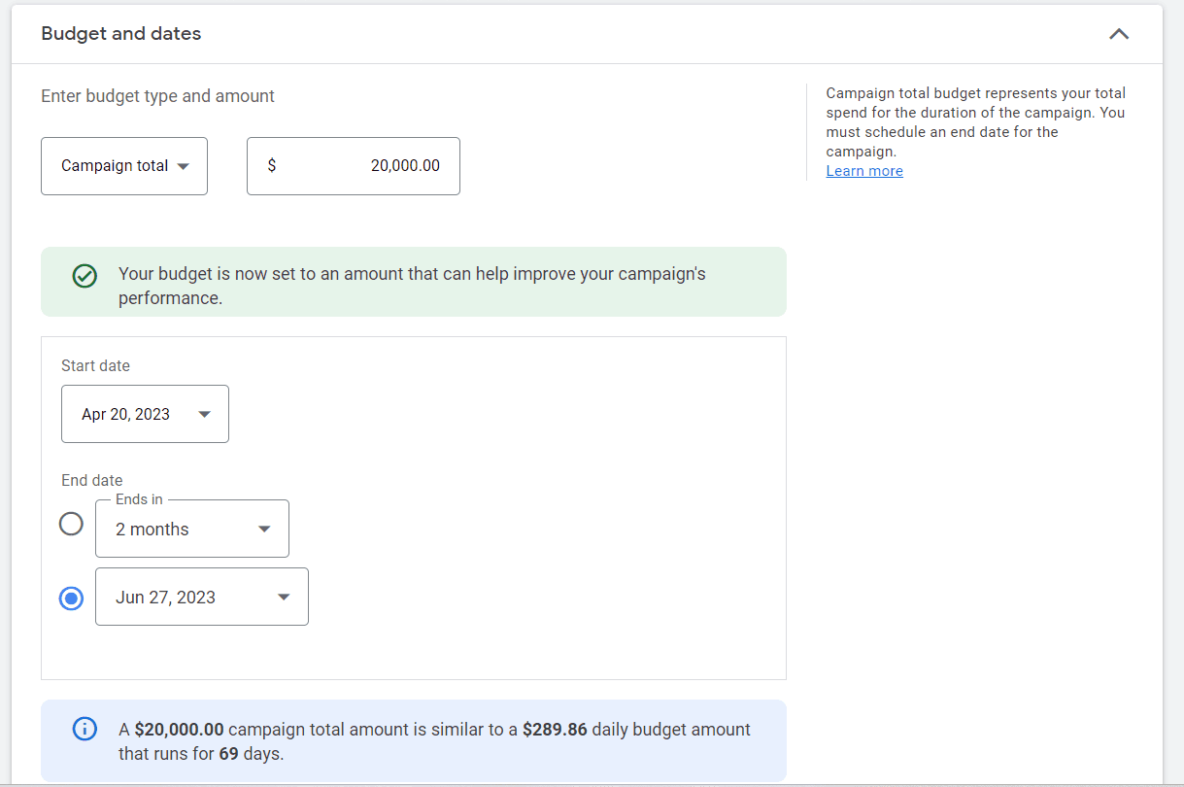Click the End date field showing Jun 27, 2023
Screen dimensions: 1184x787
pyautogui.click(x=202, y=597)
